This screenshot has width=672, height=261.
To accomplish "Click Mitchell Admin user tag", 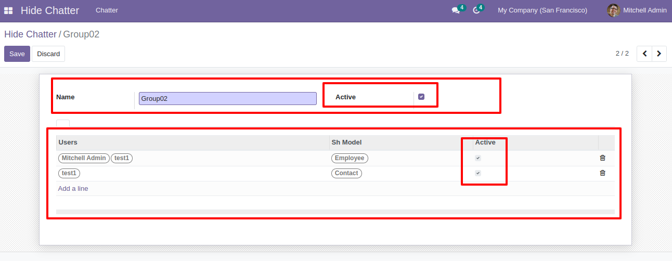I will (84, 158).
